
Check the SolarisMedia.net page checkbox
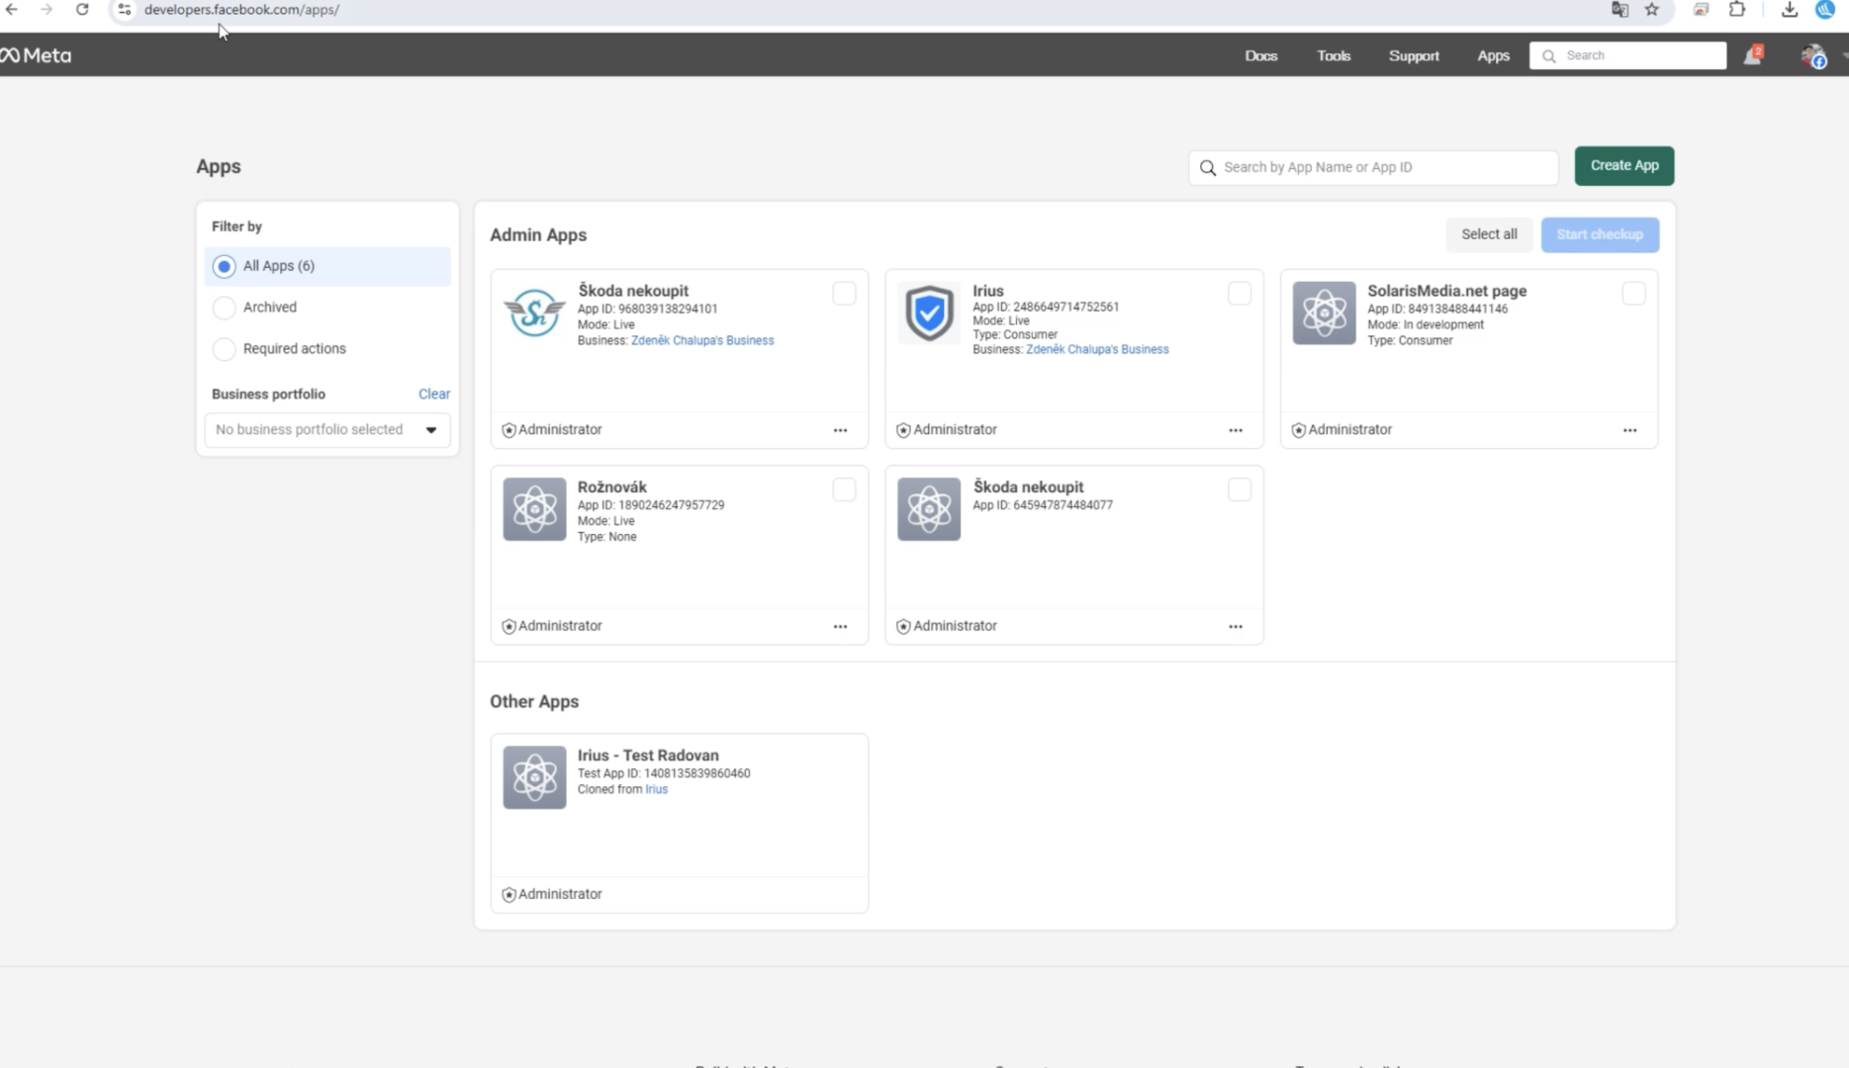1633,294
